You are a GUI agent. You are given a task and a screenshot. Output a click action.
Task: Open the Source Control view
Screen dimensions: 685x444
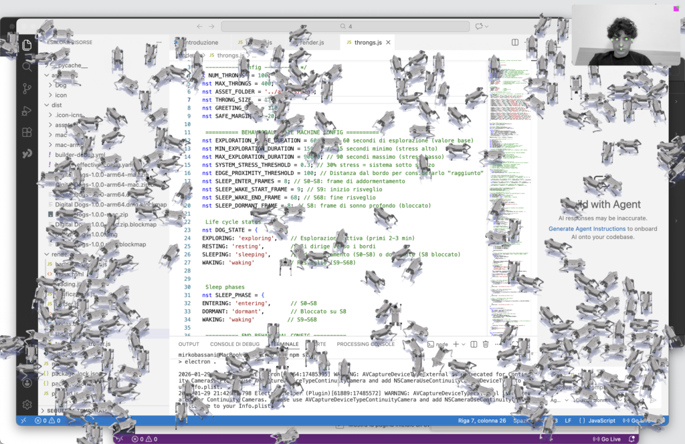click(x=27, y=89)
